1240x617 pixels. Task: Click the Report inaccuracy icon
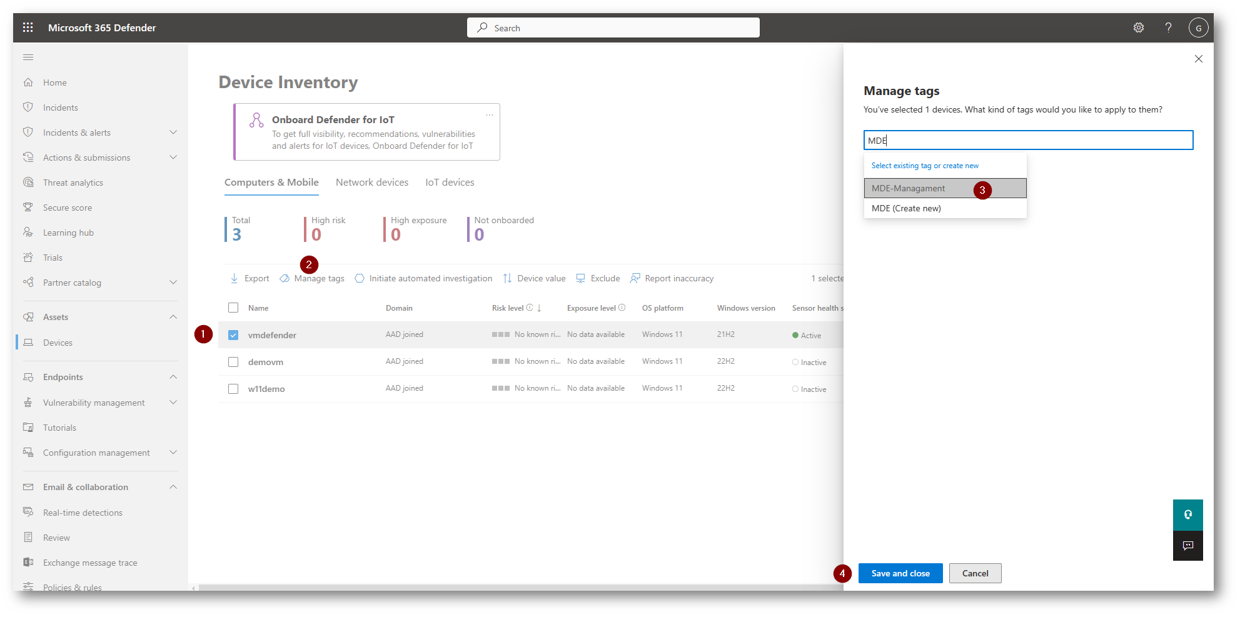point(635,278)
